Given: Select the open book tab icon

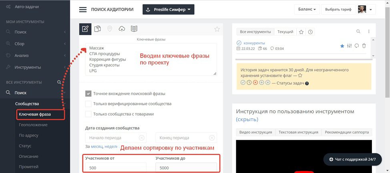Looking at the screenshot, I should point(134,29).
